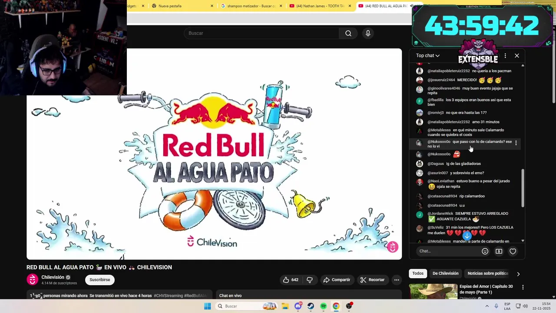Close the live chat panel
Image resolution: width=556 pixels, height=313 pixels.
click(x=517, y=56)
